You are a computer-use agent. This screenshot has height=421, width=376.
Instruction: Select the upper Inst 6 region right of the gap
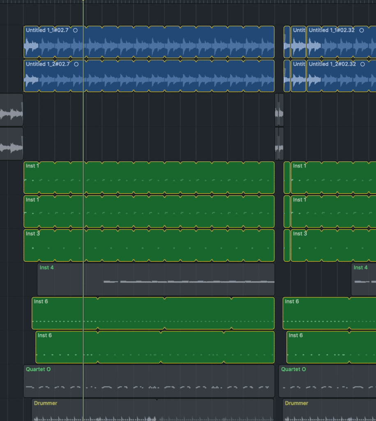[x=329, y=313]
